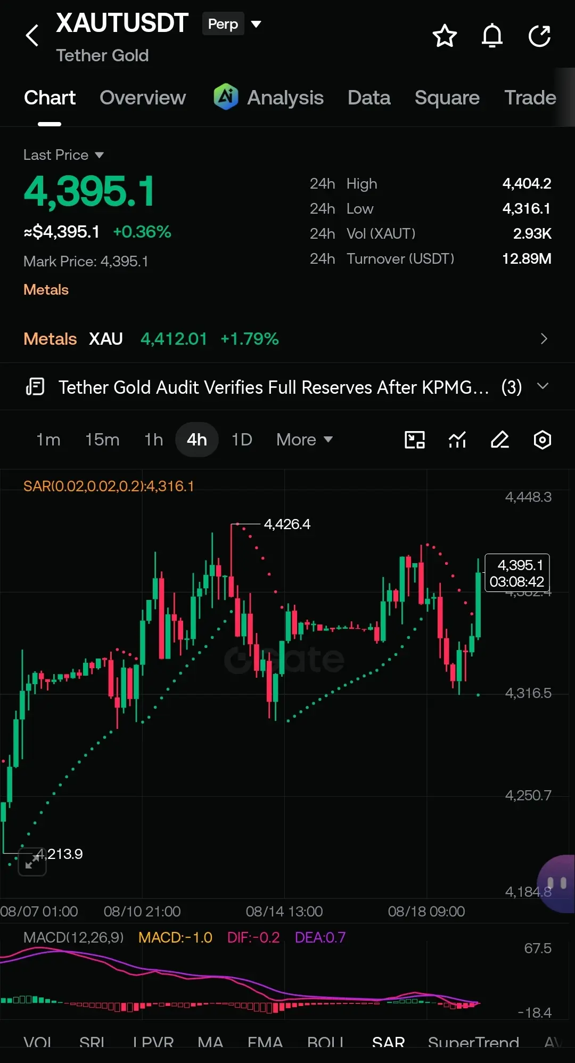Open the orange Metals category tag
Viewport: 575px width, 1063px height.
pyautogui.click(x=46, y=289)
